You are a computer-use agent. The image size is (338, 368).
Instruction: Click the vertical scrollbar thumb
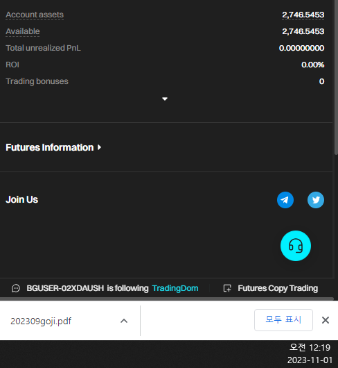(x=336, y=77)
